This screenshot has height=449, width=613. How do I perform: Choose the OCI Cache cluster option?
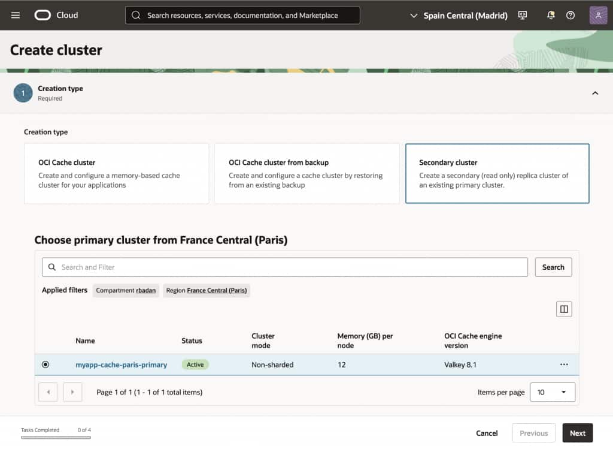tap(117, 173)
